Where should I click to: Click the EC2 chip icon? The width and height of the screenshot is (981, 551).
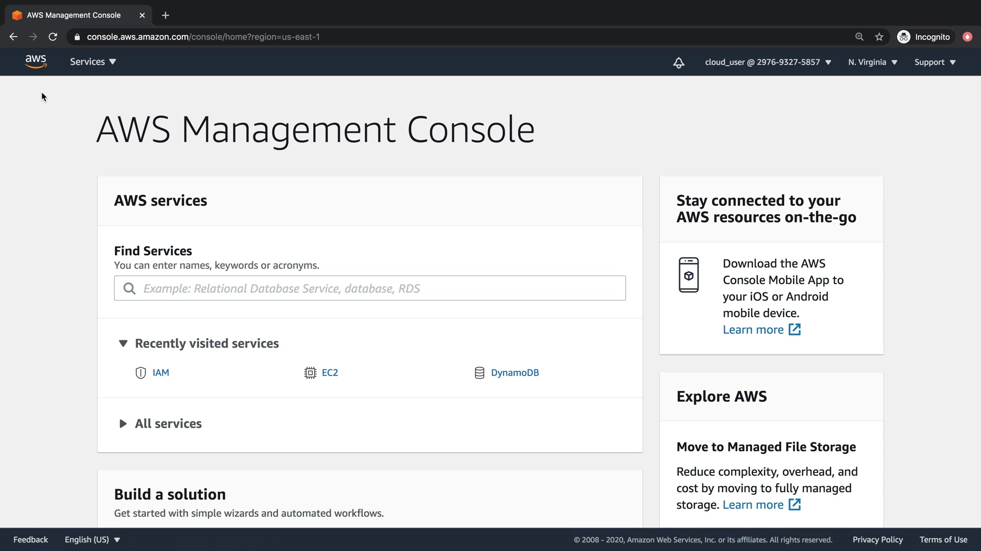tap(310, 373)
